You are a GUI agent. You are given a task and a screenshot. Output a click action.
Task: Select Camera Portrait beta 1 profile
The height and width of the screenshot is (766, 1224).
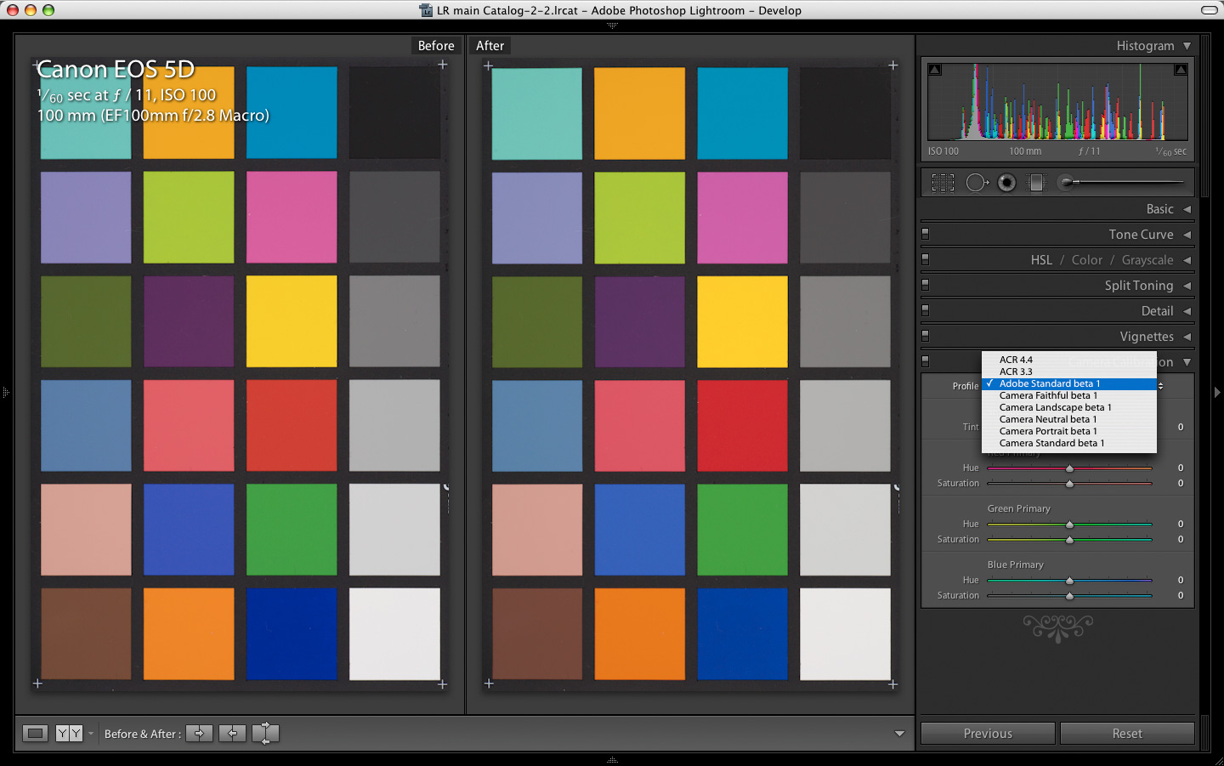pos(1069,431)
